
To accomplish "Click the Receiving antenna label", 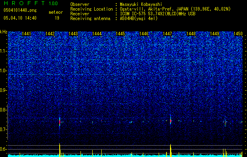I will pos(90,18).
